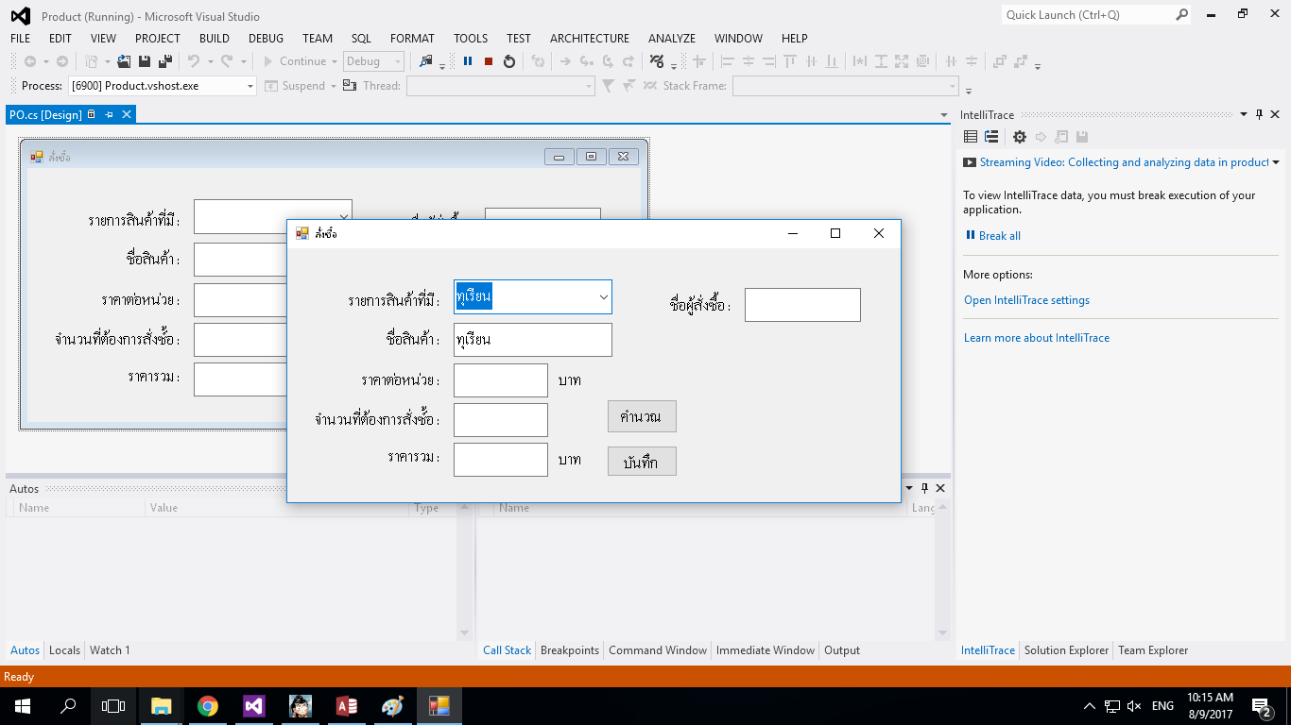Click the คำนวณ button
The width and height of the screenshot is (1291, 725).
tap(642, 416)
